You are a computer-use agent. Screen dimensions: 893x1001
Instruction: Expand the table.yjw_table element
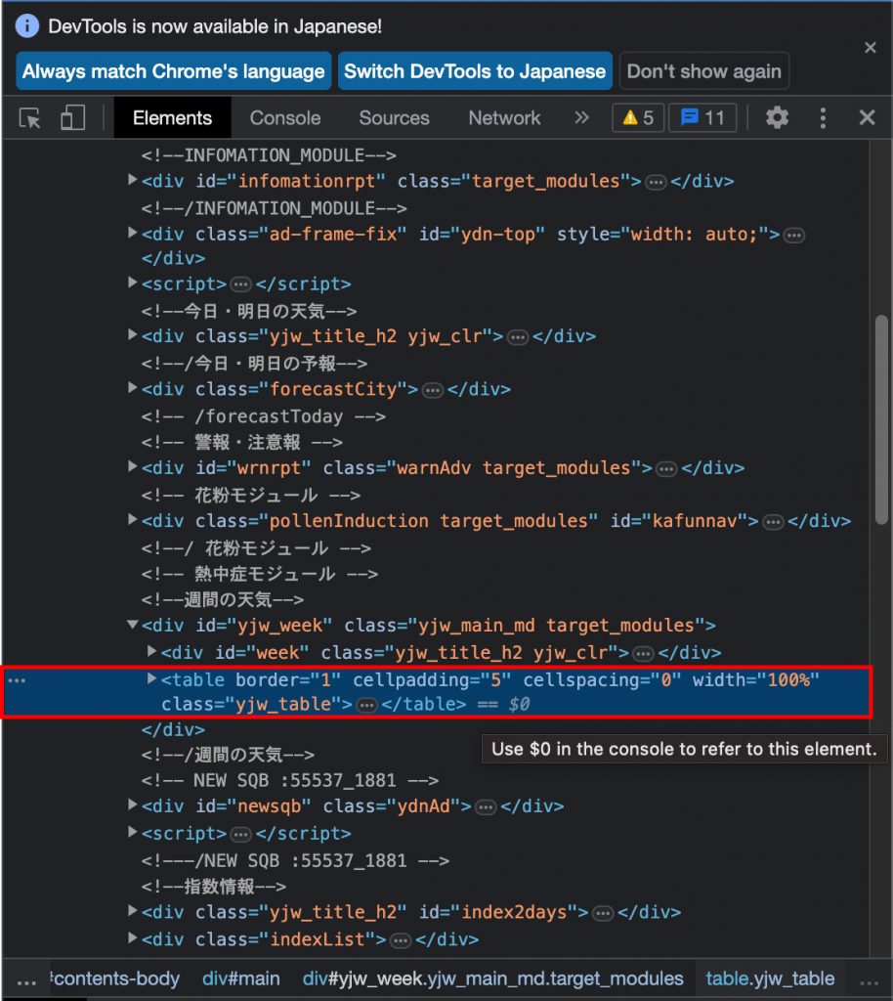pos(151,680)
